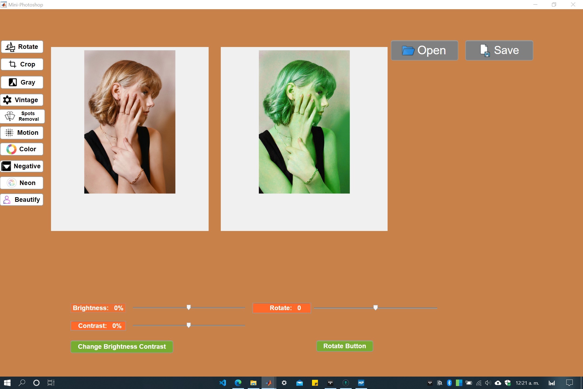This screenshot has width=583, height=389.
Task: Apply Neon effect
Action: [23, 182]
